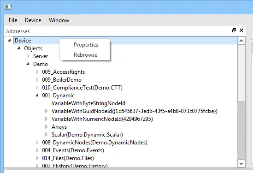
Task: Select 009_BoilerDemo in the tree
Action: pyautogui.click(x=62, y=80)
